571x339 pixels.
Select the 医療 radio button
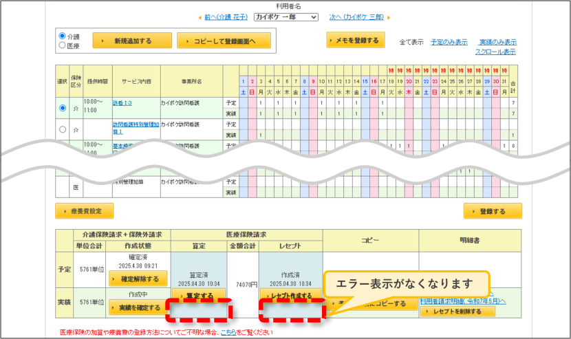coord(63,45)
